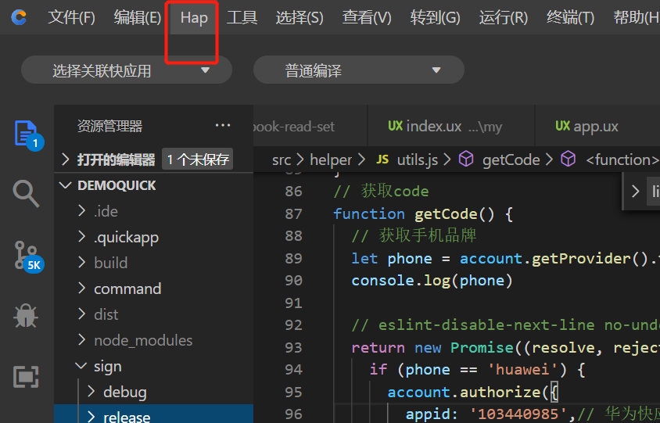
Task: Open the Hap menu
Action: click(x=194, y=17)
